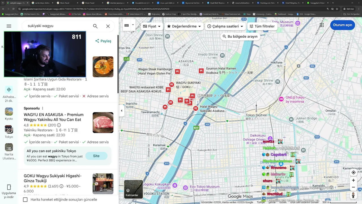Zoom in on the map

(353, 180)
